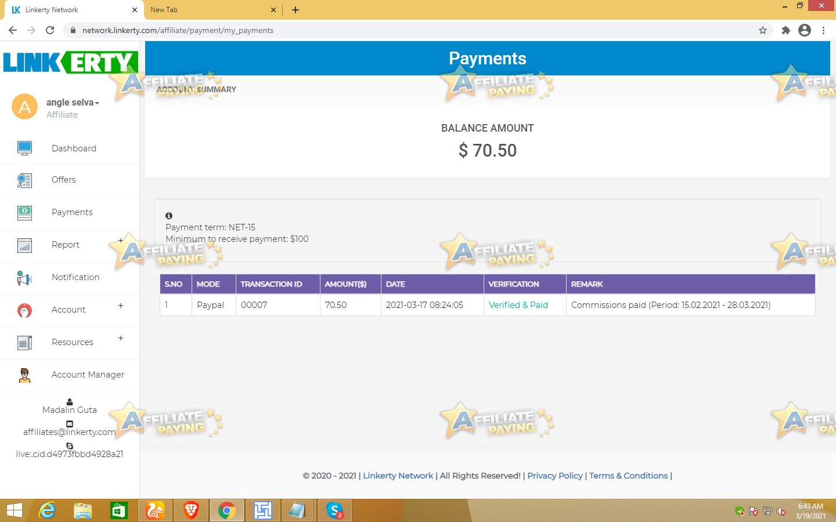Open the Dashboard monitor icon in sidebar

coord(24,148)
